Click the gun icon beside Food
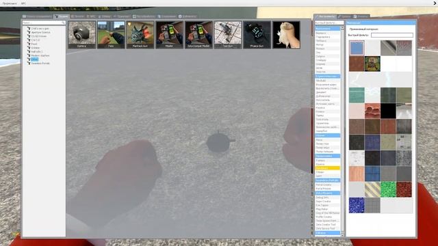 tap(29, 44)
